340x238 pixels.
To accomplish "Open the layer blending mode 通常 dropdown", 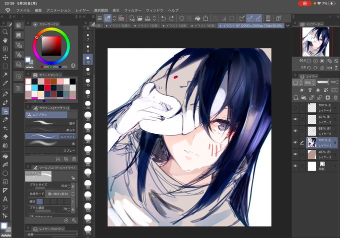I will (x=310, y=82).
